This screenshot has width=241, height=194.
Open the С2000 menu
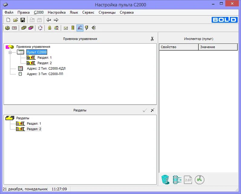click(x=39, y=12)
